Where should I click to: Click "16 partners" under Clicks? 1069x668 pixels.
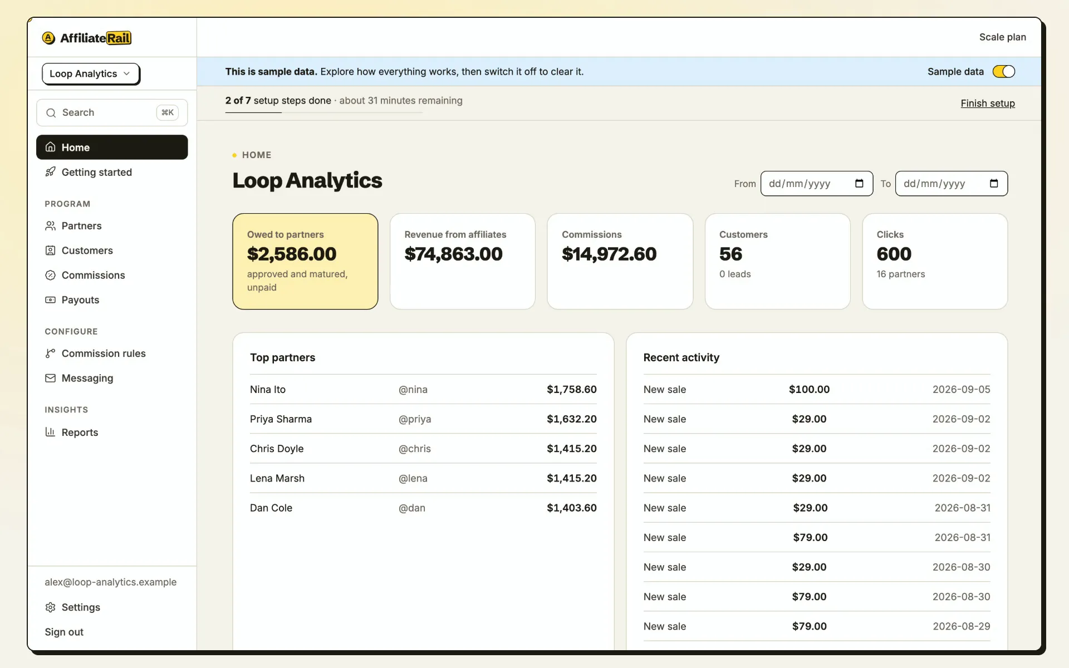point(900,274)
